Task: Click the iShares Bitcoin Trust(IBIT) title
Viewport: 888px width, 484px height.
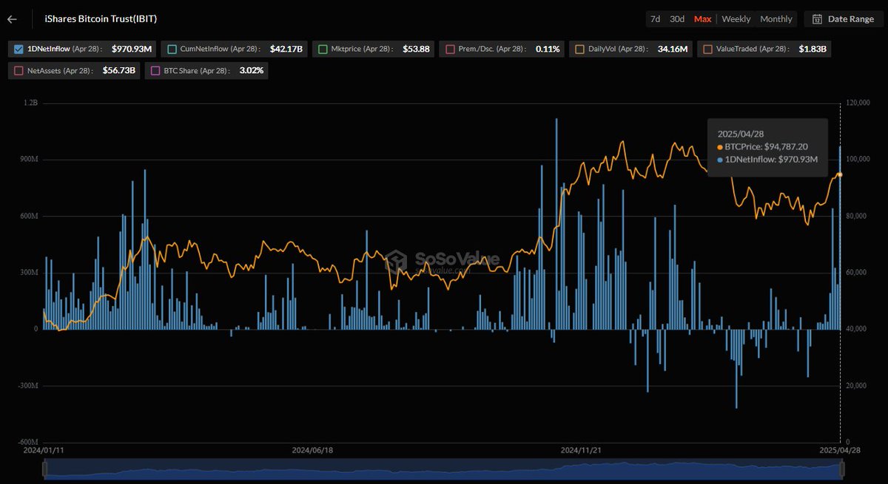Action: pyautogui.click(x=101, y=18)
